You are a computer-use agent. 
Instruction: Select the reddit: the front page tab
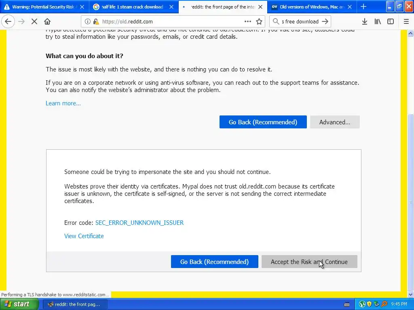223,7
